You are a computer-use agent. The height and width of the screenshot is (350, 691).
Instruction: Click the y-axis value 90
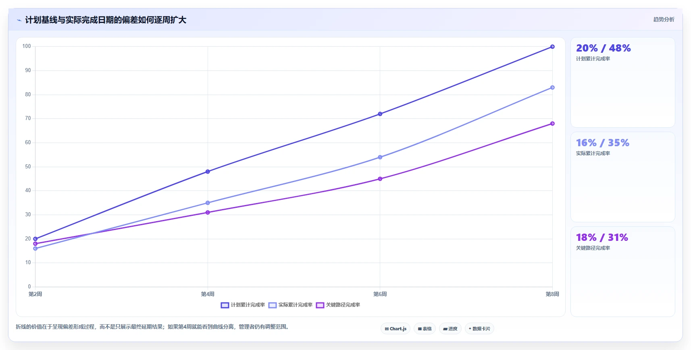[x=28, y=70]
